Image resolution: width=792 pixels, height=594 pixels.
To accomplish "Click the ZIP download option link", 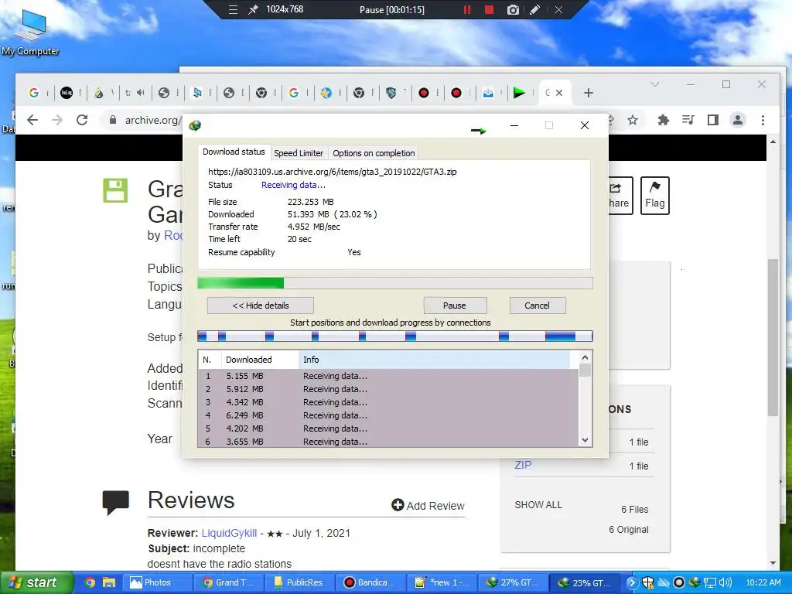I will click(523, 465).
